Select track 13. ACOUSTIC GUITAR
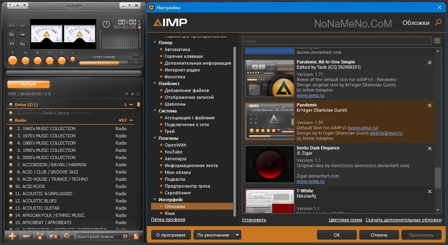Screen dimensions: 448x245 click(x=71, y=208)
